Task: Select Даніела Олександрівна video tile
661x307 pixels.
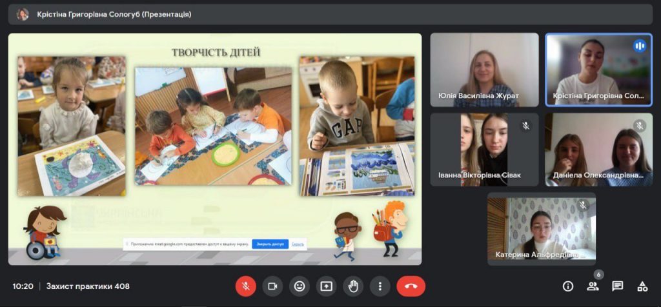Action: coord(598,150)
